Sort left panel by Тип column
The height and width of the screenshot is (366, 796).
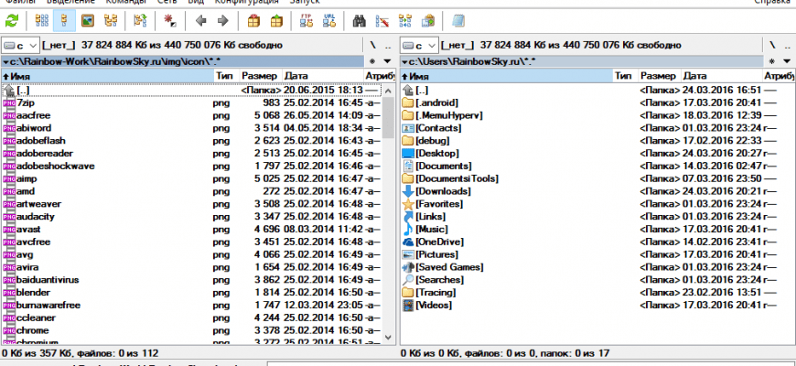(226, 76)
